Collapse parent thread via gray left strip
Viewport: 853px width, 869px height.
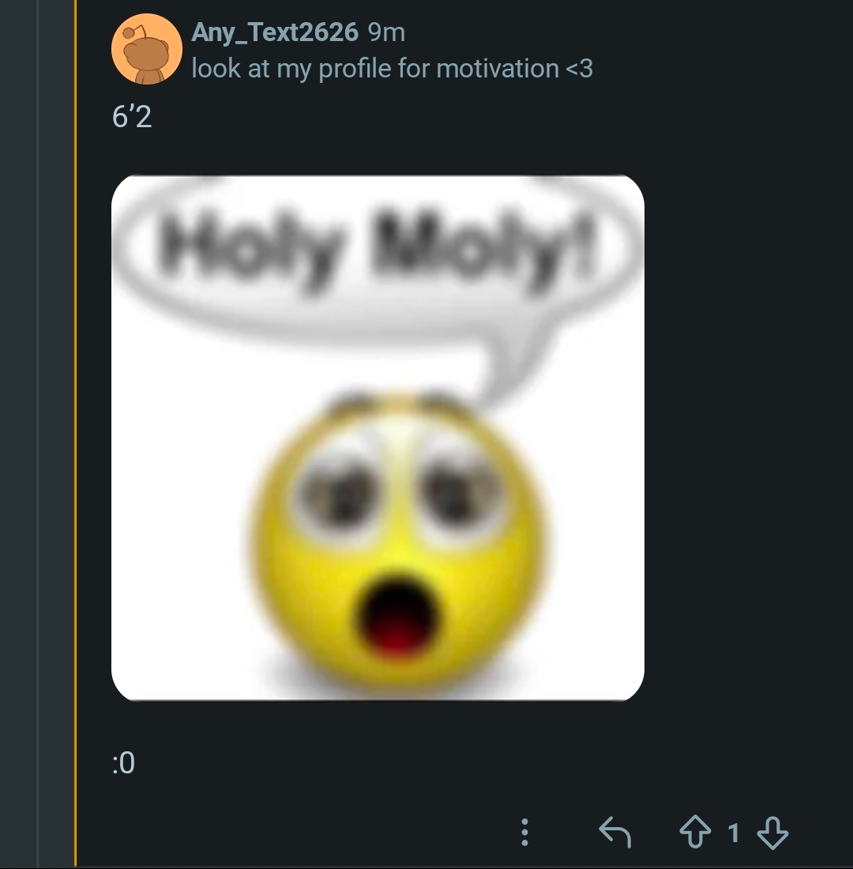[17, 434]
